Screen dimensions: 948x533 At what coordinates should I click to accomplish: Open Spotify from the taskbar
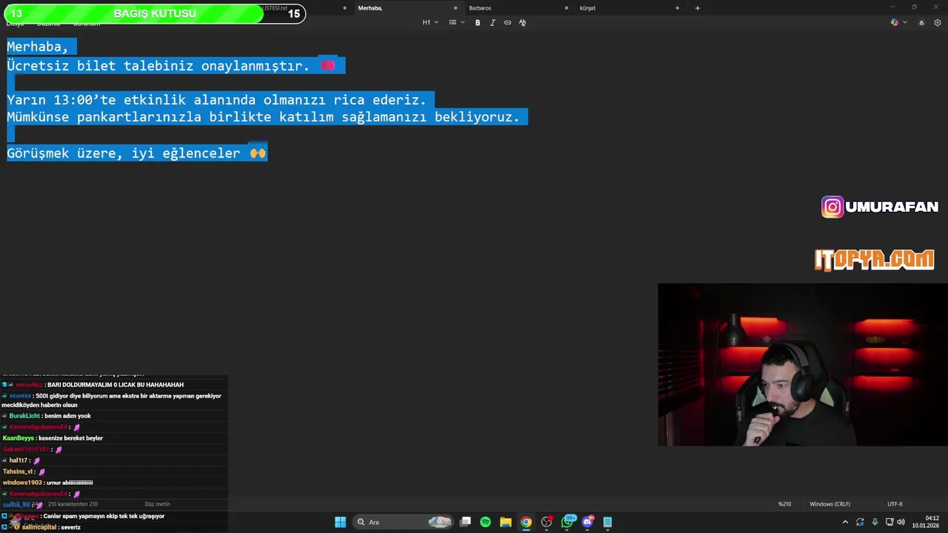[485, 522]
